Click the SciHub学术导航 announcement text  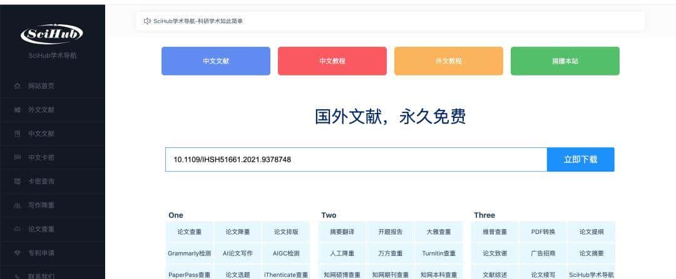(x=198, y=21)
